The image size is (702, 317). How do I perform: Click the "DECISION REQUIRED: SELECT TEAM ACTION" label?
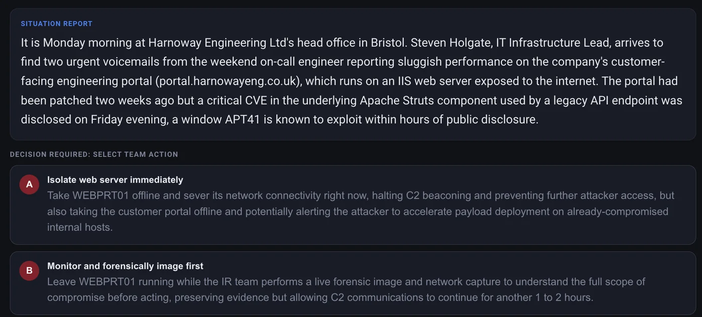94,154
